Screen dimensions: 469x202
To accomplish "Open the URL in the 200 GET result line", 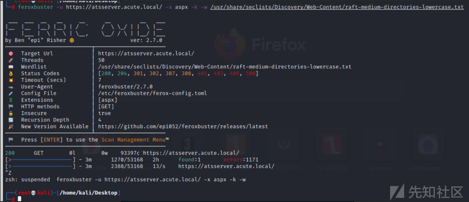I will 191,153.
